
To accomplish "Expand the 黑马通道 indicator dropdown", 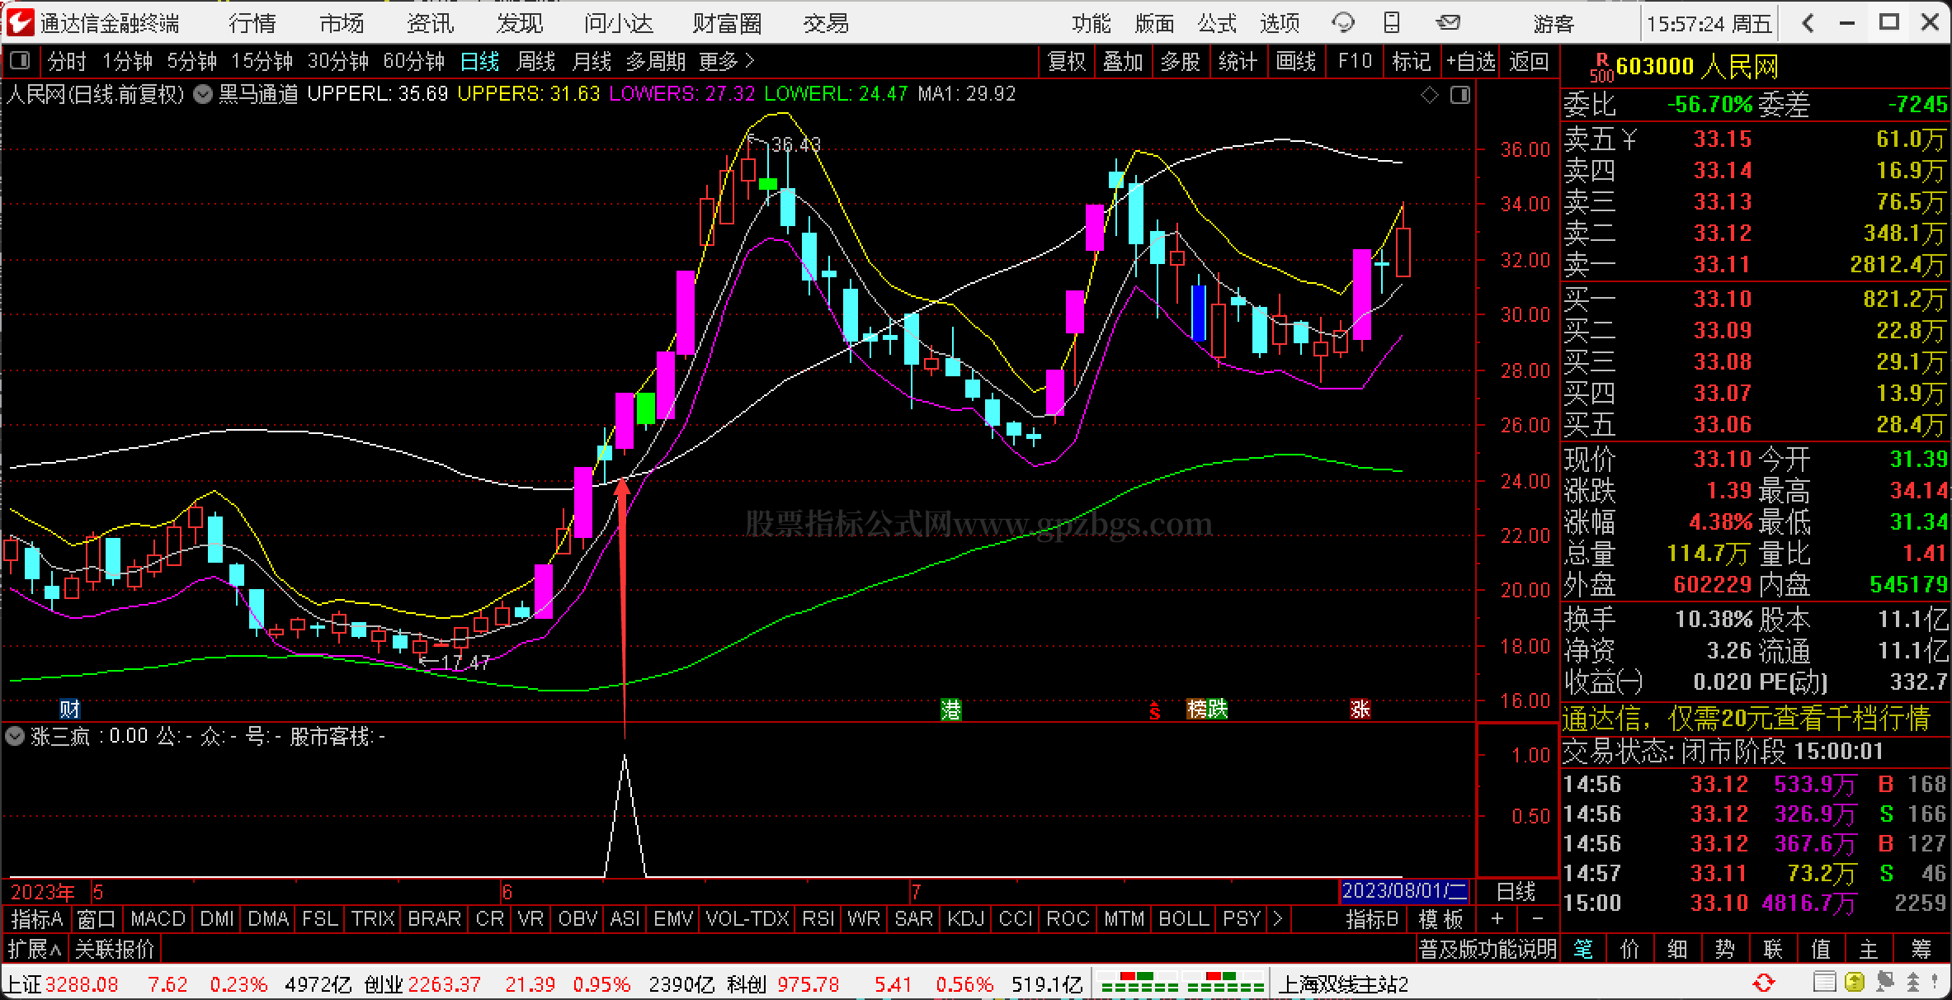I will tap(202, 94).
